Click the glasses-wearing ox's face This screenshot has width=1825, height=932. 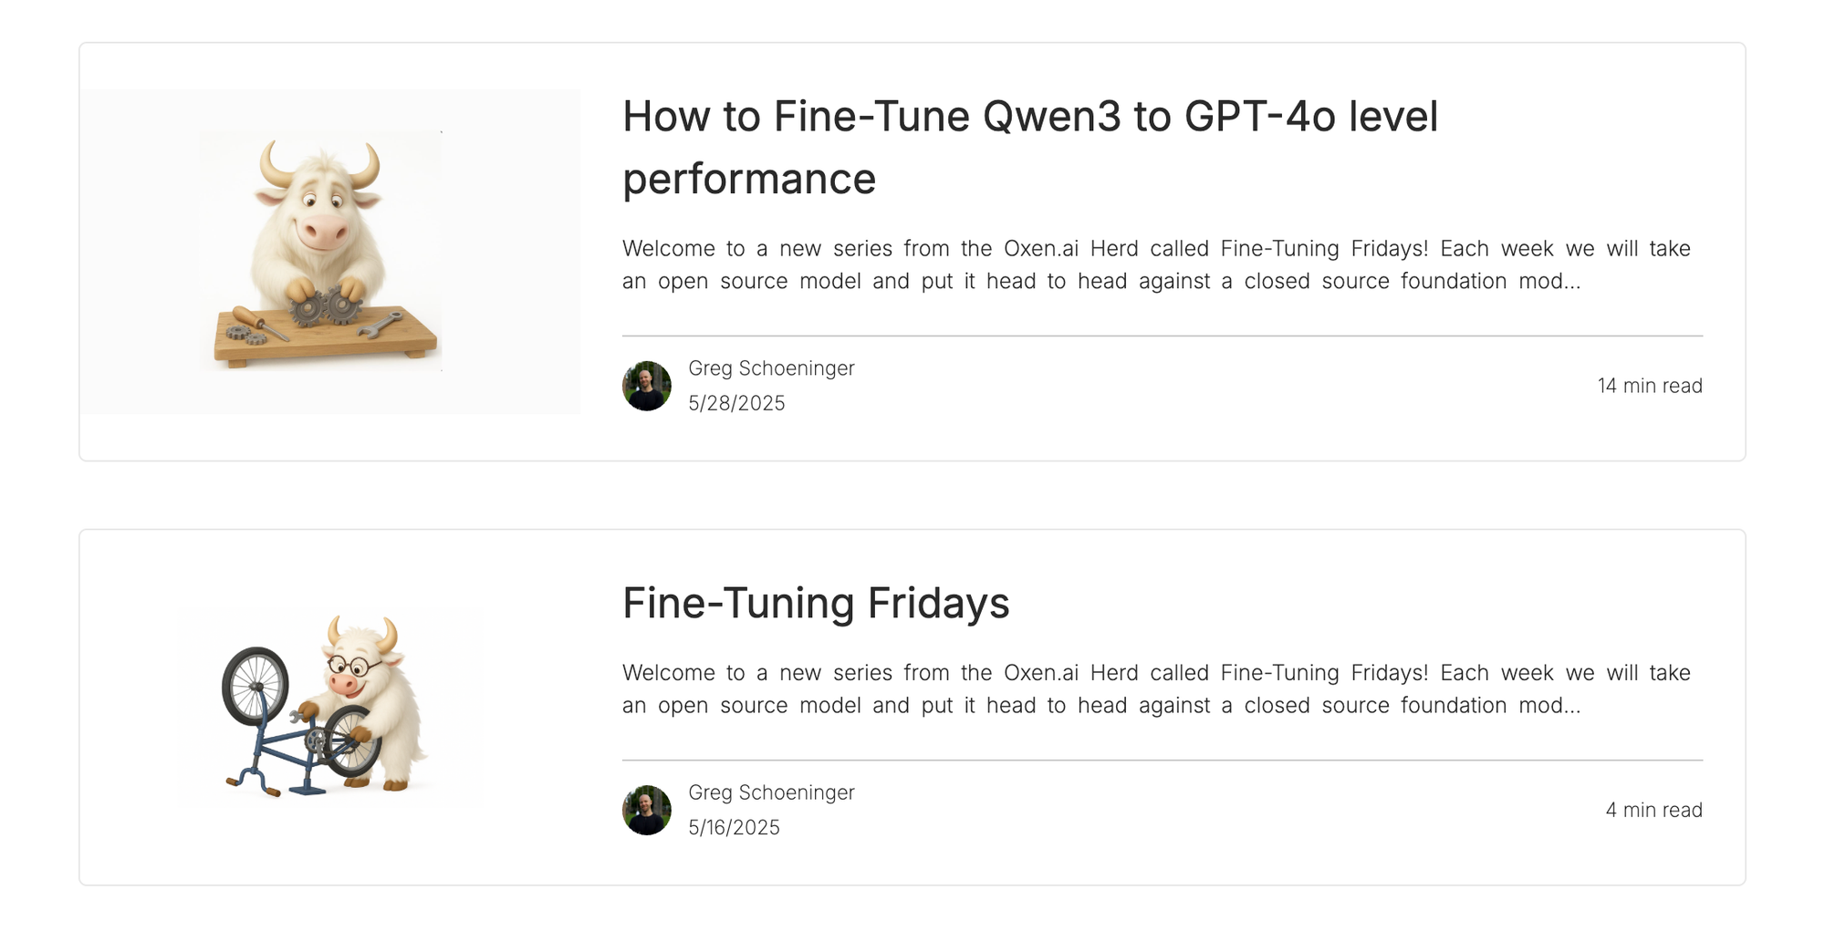point(354,671)
